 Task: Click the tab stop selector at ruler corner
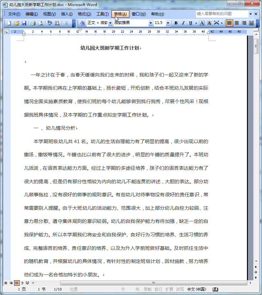[7, 32]
